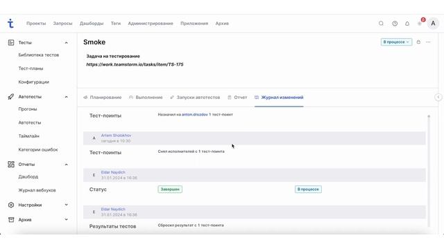The image size is (444, 249).
Task: Open the В процессе status dropdown
Action: (396, 42)
